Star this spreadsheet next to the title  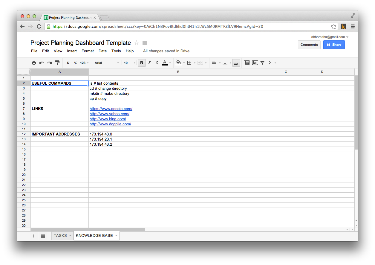pos(137,43)
